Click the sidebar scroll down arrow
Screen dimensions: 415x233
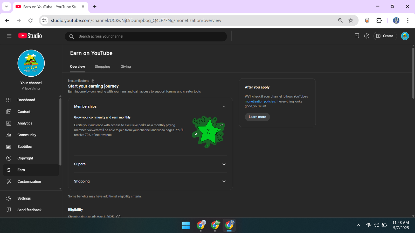click(x=60, y=189)
